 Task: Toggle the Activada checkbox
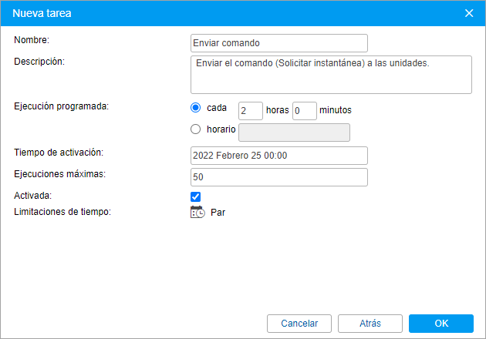196,196
